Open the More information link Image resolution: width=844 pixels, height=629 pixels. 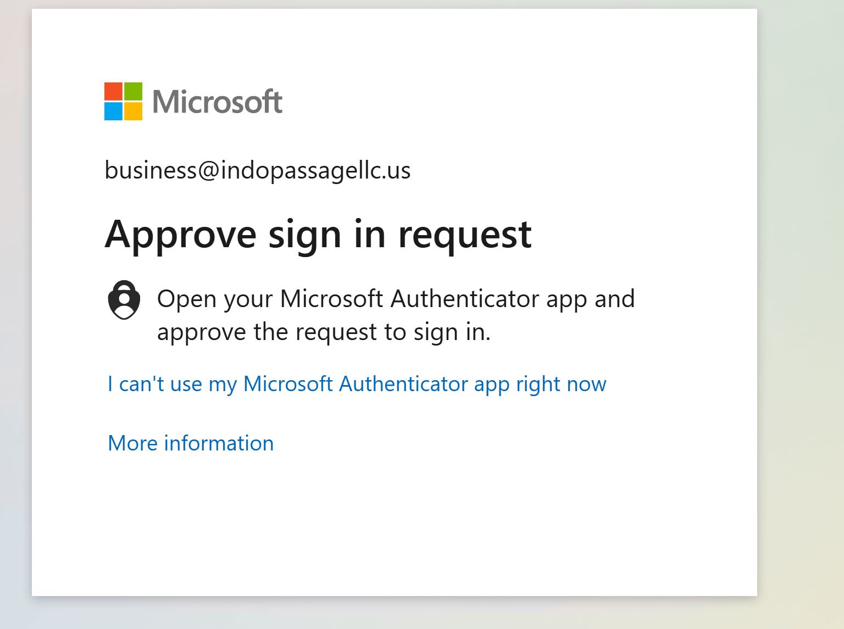point(191,443)
